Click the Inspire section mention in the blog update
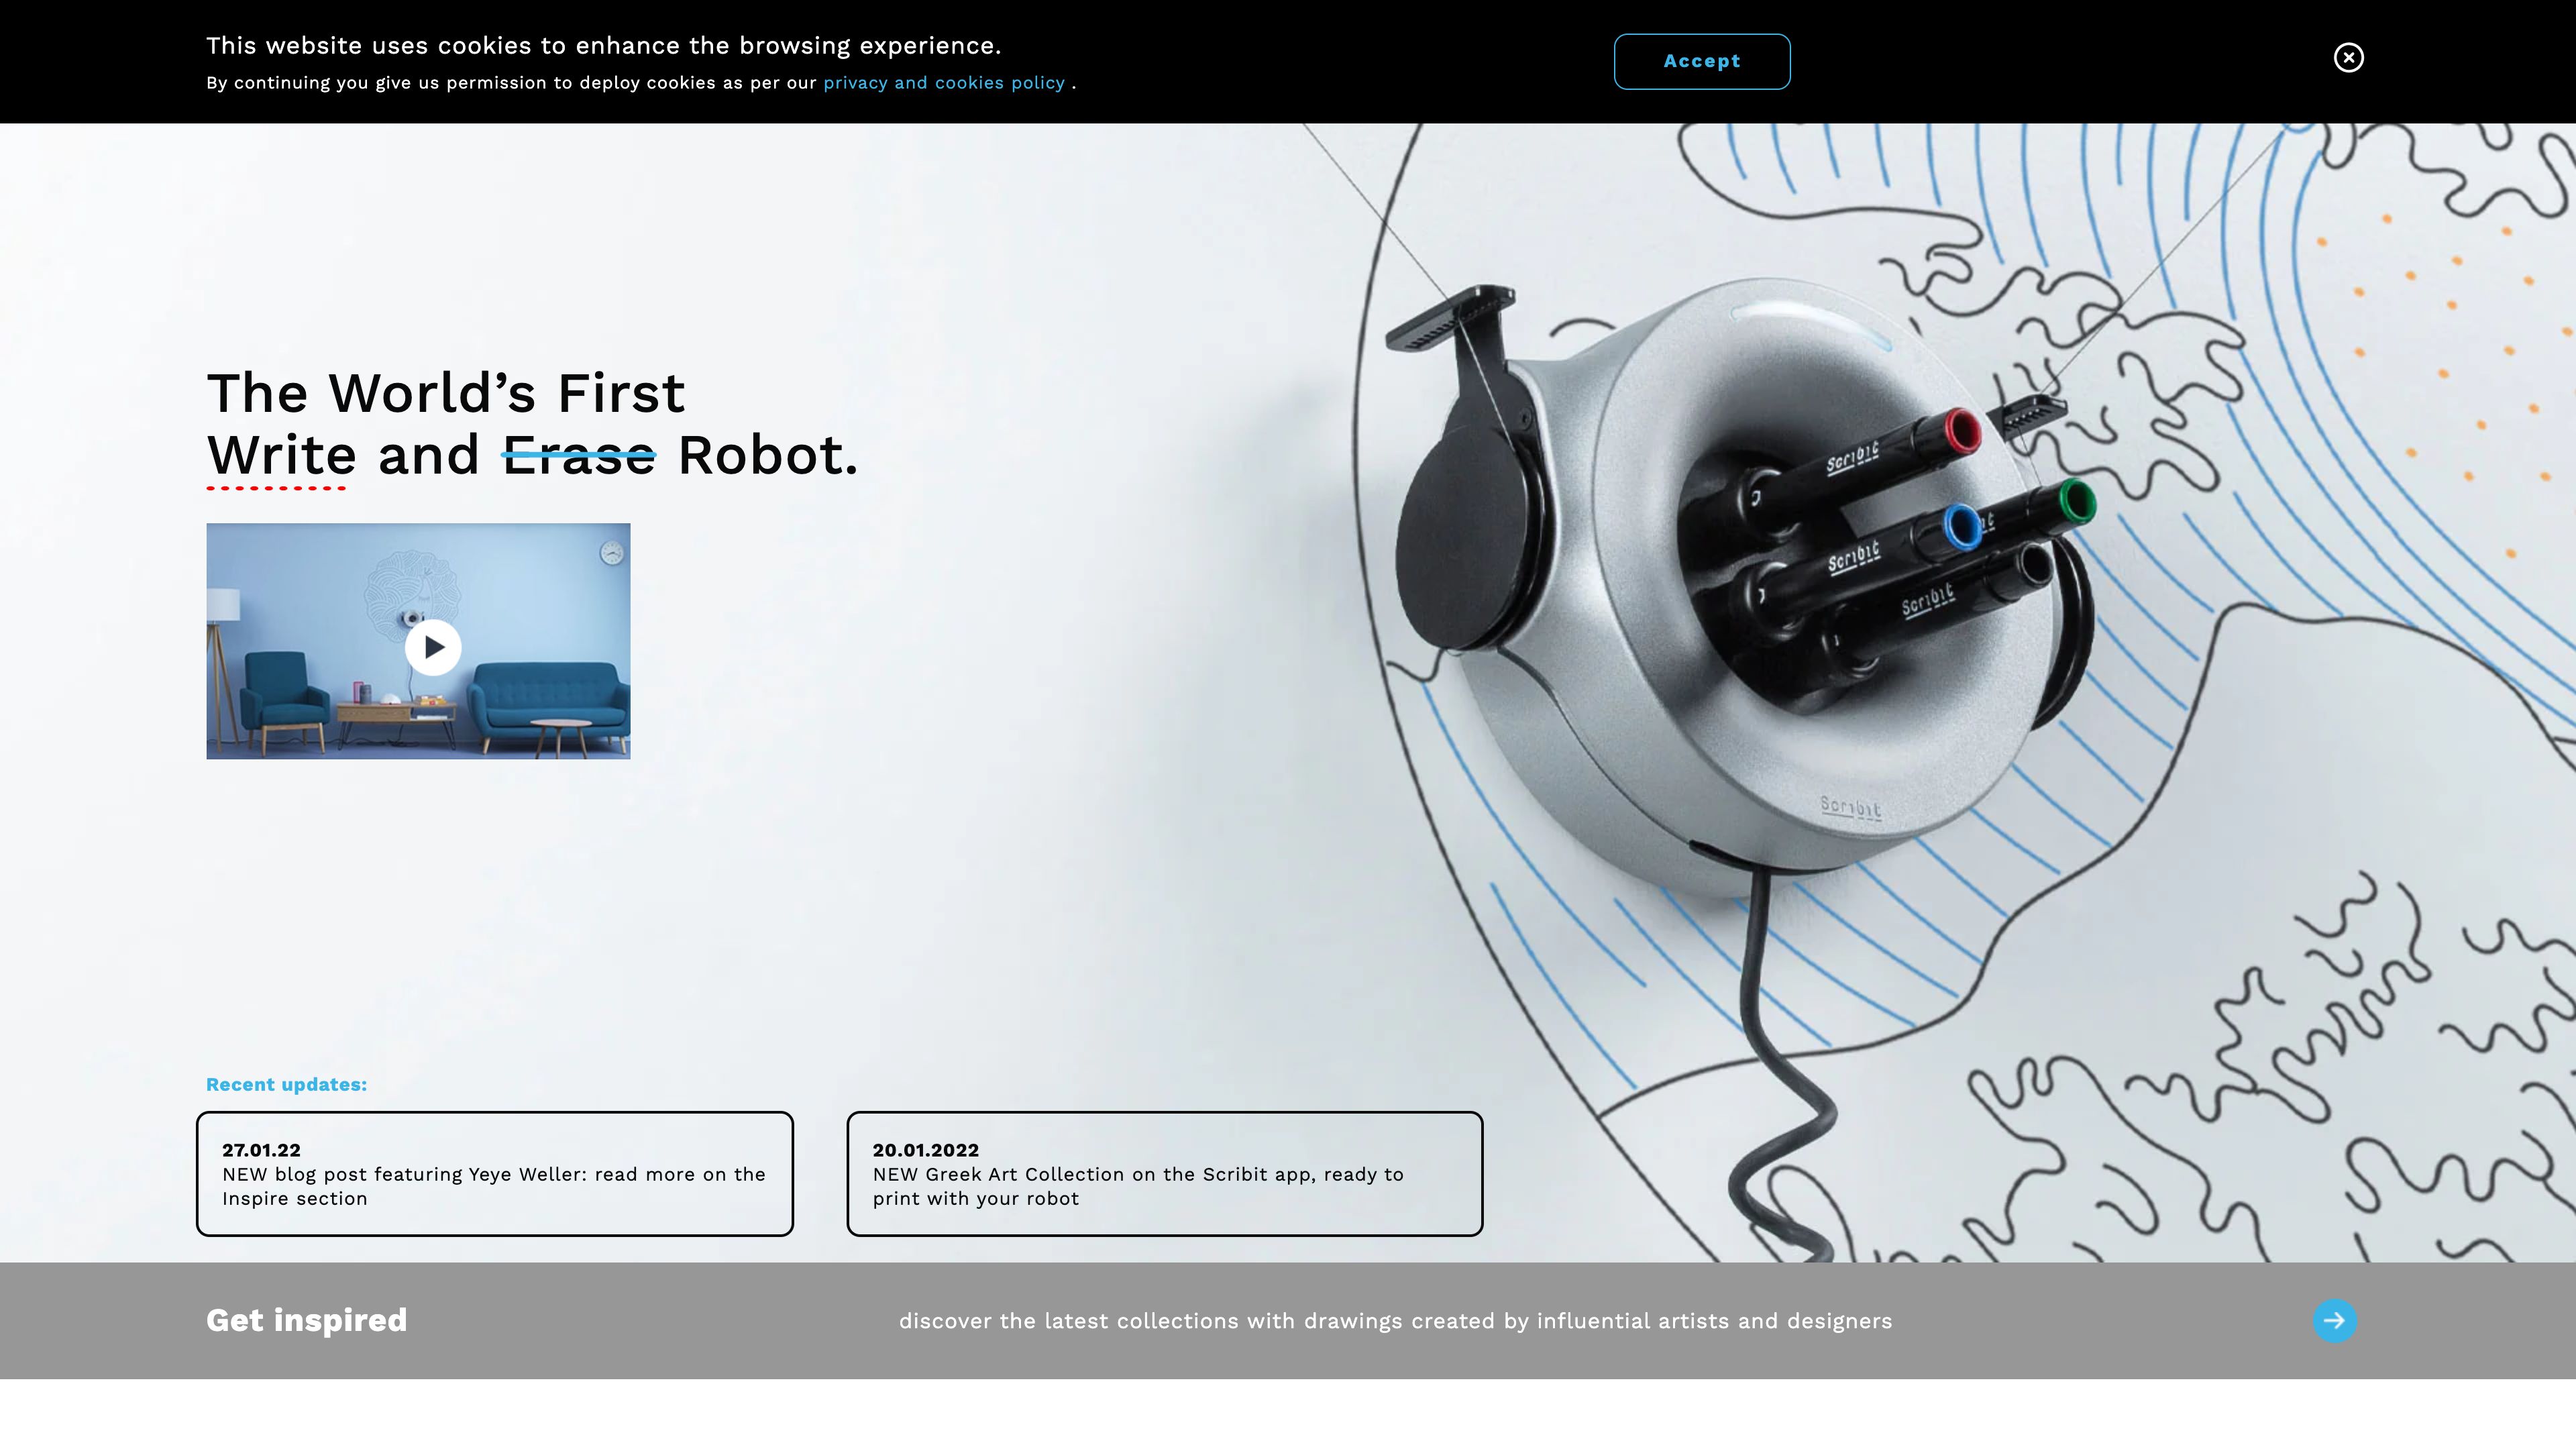The height and width of the screenshot is (1449, 2576). (x=294, y=1198)
